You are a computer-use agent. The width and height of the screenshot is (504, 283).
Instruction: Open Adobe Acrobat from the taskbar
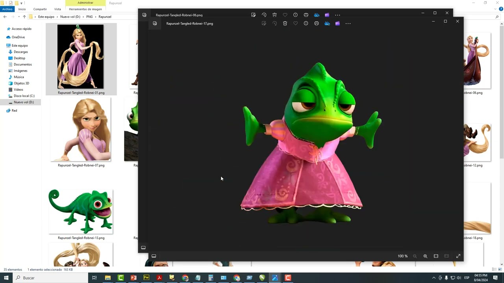pyautogui.click(x=159, y=278)
